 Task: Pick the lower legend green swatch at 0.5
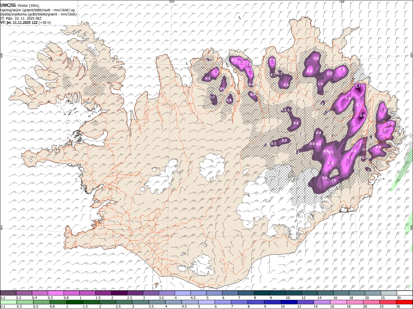point(41,302)
